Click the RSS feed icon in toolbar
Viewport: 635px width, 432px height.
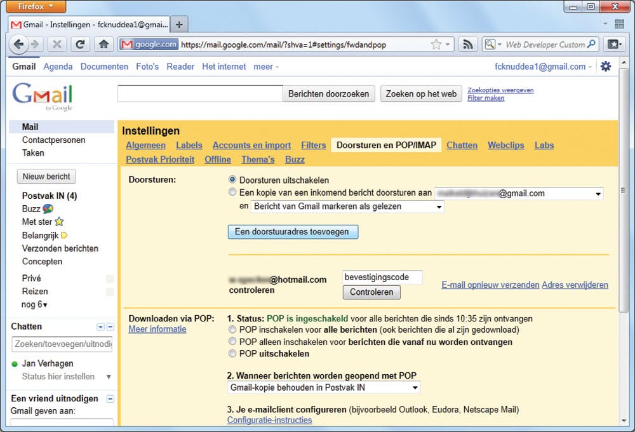click(x=468, y=44)
